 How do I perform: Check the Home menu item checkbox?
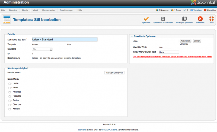pos(9,84)
